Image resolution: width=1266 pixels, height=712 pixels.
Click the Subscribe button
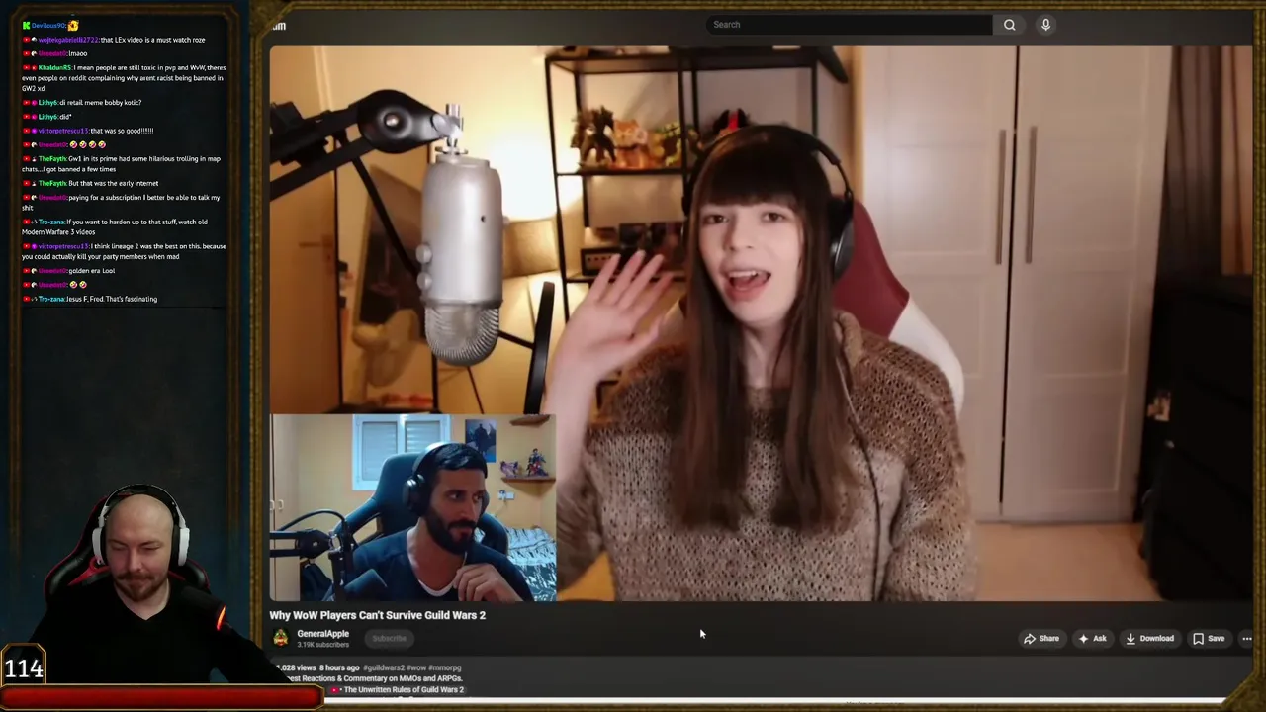[389, 639]
